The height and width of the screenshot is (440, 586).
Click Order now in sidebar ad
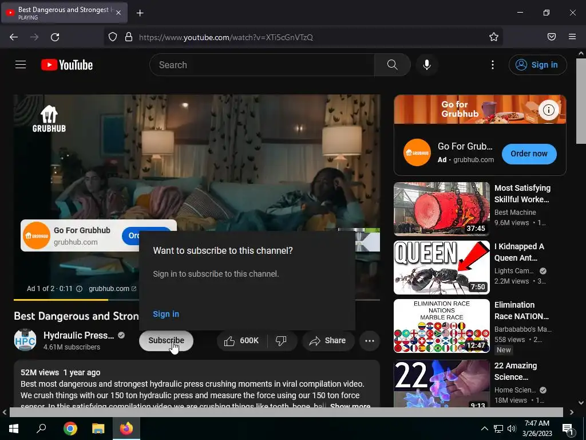529,154
